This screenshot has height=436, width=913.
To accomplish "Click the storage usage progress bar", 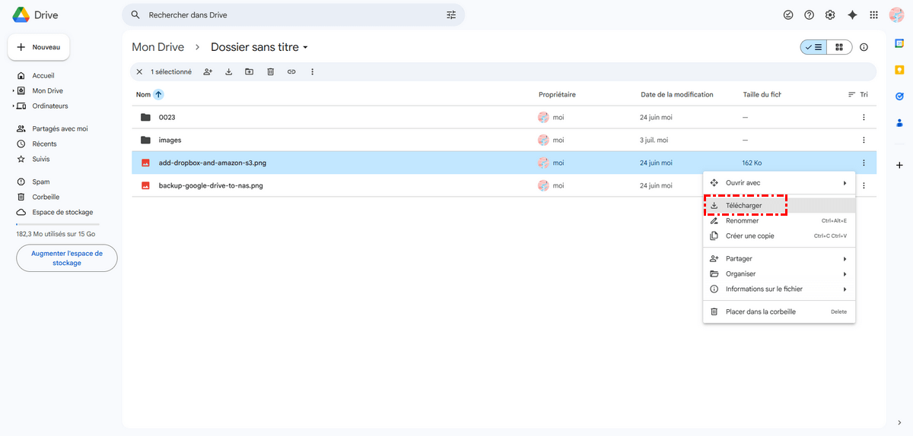I will [66, 224].
